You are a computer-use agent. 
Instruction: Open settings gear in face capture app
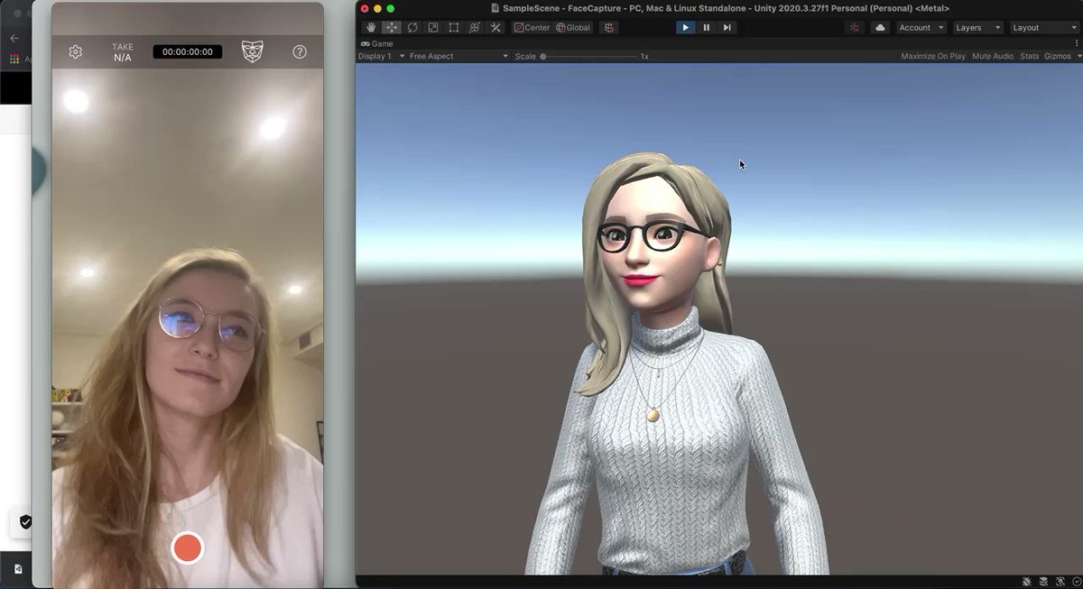(x=76, y=52)
